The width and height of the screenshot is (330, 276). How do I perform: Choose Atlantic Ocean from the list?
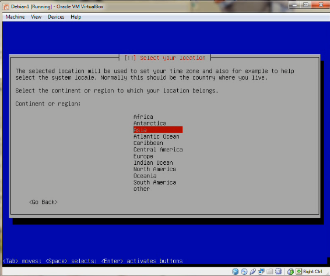click(x=156, y=136)
